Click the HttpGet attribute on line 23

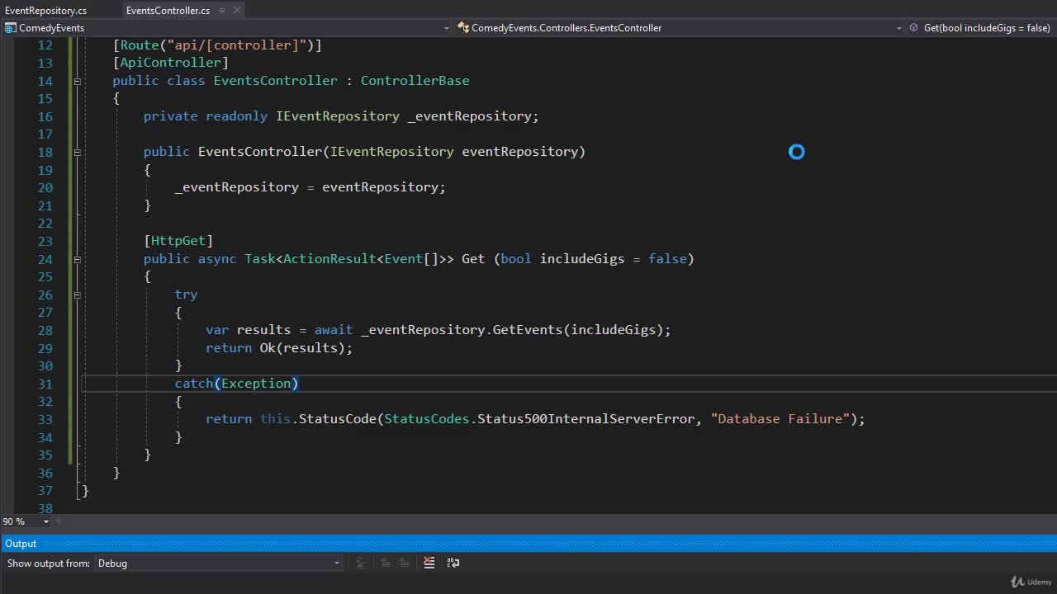tap(178, 241)
